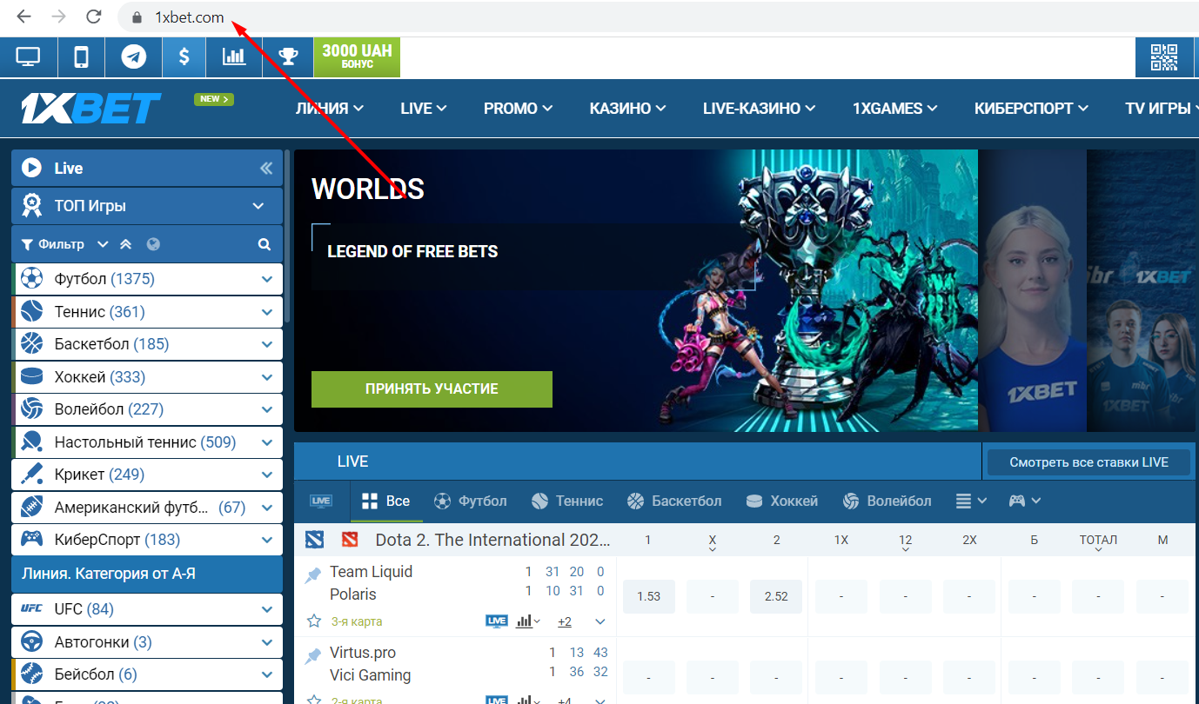Click the UFC logo icon in sidebar
This screenshot has height=704, width=1199.
(x=32, y=609)
